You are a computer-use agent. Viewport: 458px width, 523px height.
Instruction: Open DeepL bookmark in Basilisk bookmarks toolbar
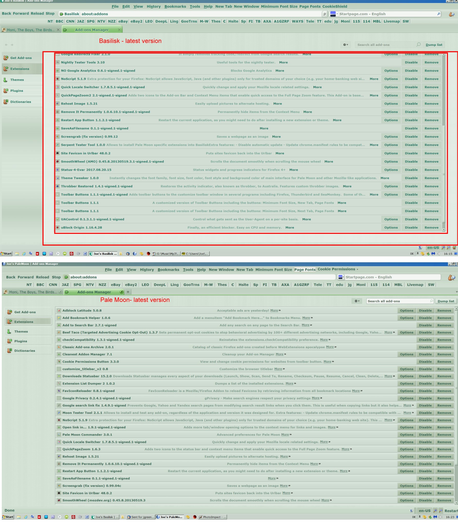coord(161,21)
